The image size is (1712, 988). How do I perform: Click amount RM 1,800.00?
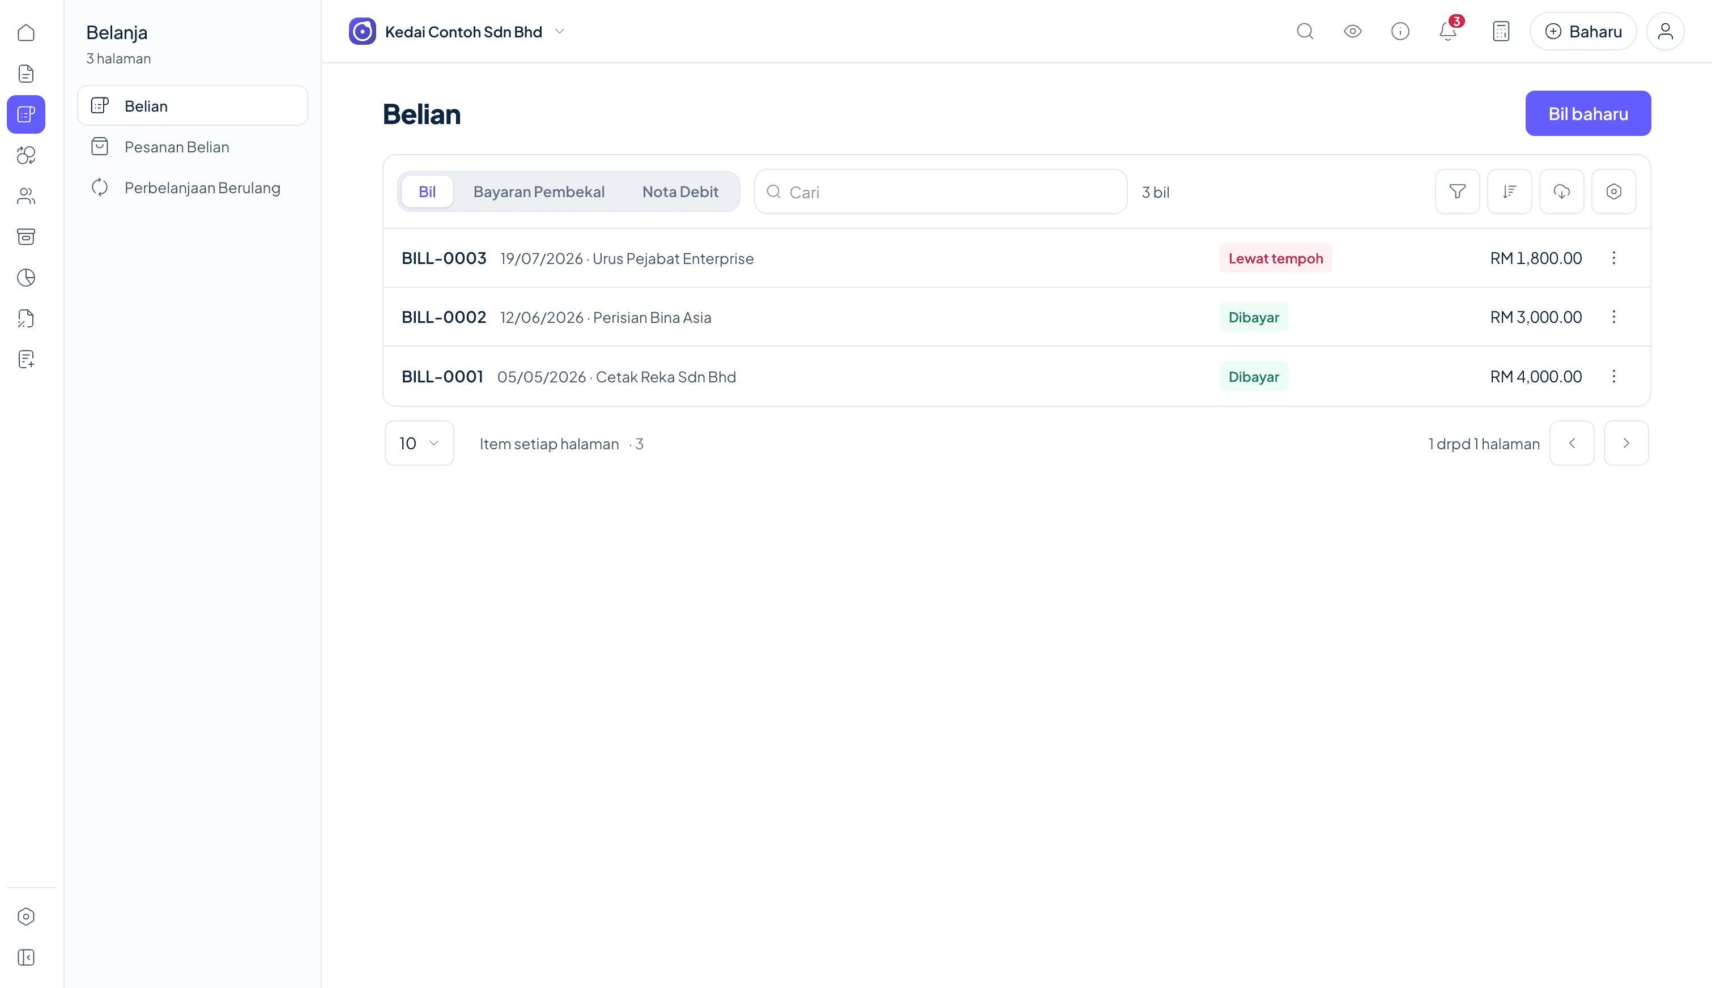tap(1536, 258)
